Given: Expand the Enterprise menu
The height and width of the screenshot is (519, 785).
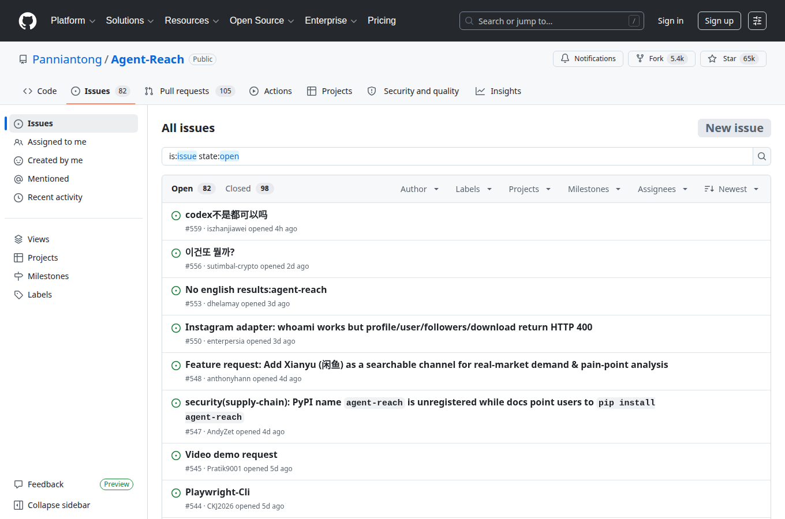Looking at the screenshot, I should (x=331, y=21).
